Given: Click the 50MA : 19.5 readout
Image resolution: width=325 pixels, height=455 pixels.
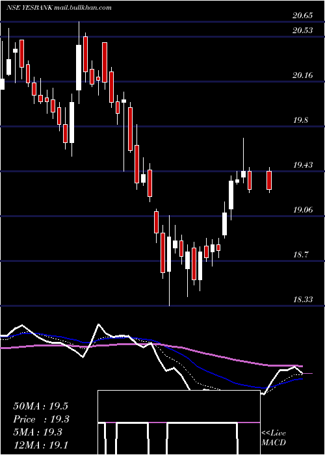Looking at the screenshot, I should (40, 406).
